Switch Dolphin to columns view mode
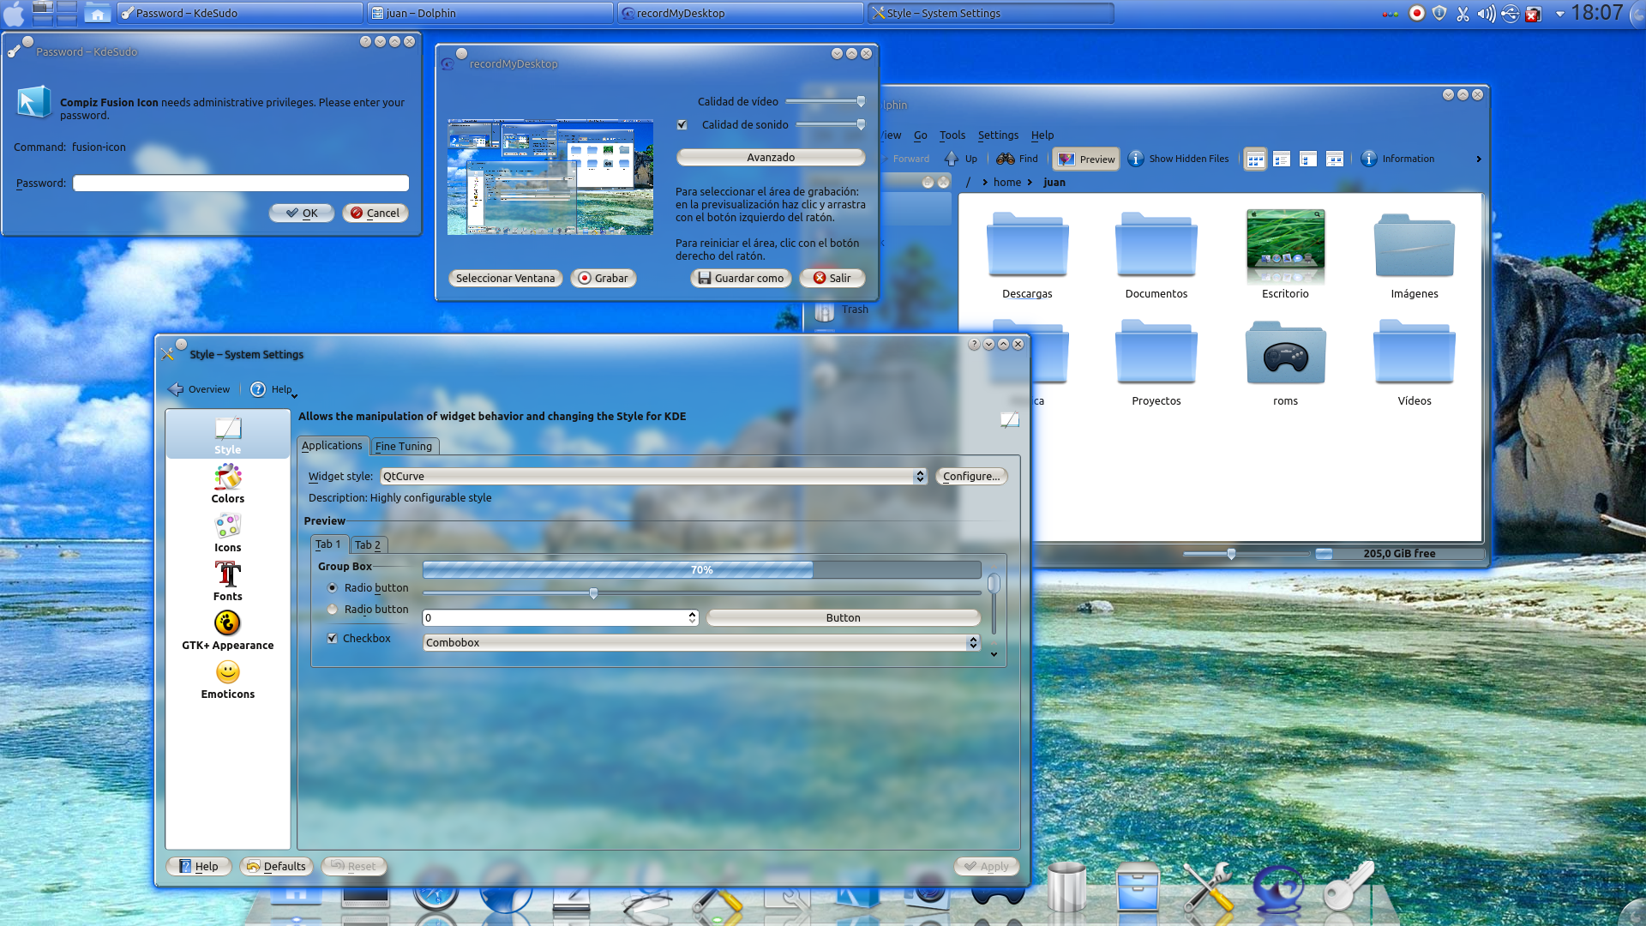This screenshot has width=1646, height=926. (x=1308, y=159)
